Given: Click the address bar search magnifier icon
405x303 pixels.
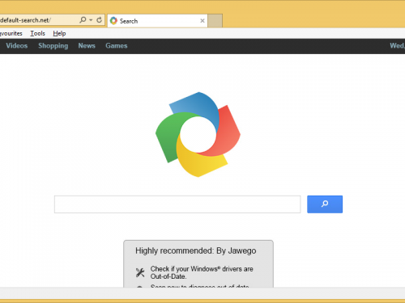Looking at the screenshot, I should click(83, 20).
